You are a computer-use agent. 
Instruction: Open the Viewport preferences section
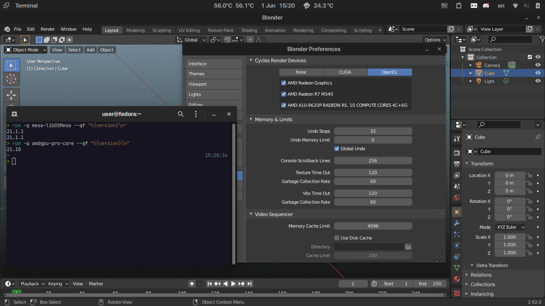point(214,84)
